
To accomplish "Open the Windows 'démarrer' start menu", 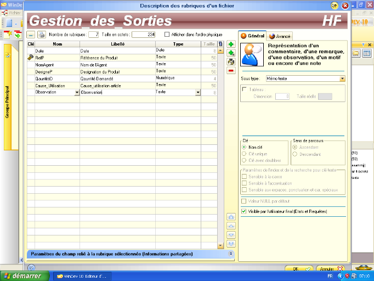I will (22, 276).
